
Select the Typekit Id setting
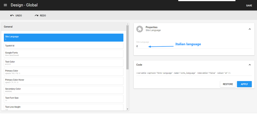[63, 46]
